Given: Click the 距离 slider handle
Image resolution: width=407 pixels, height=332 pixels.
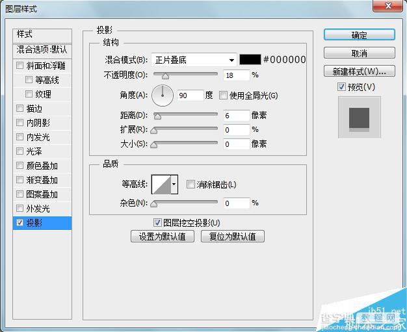Looking at the screenshot, I should pyautogui.click(x=157, y=116).
